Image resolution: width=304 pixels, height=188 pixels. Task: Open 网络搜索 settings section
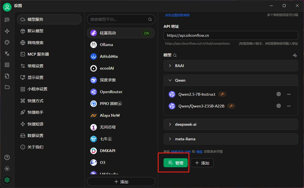pyautogui.click(x=49, y=42)
